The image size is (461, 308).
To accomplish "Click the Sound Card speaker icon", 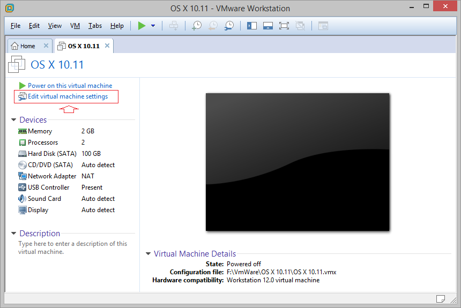I will click(23, 199).
